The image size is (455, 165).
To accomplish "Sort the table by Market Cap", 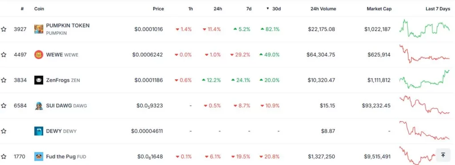I will [379, 9].
